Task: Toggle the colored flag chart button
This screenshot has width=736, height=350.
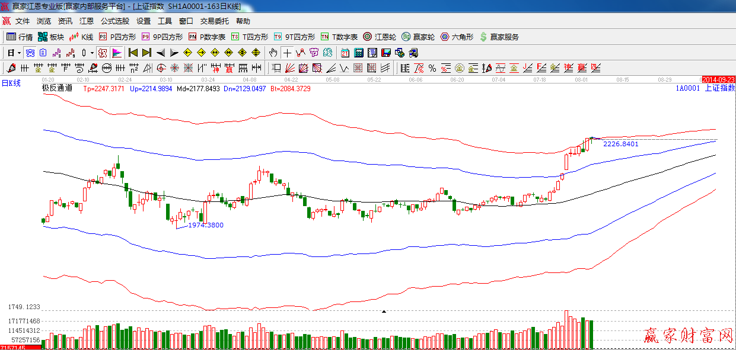Action: [116, 53]
